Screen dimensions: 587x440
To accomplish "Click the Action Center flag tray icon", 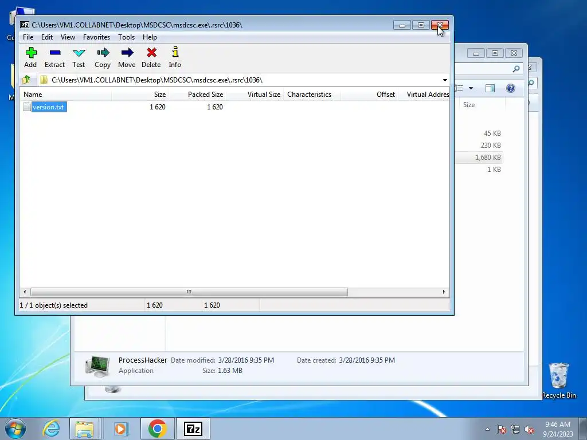I will pyautogui.click(x=501, y=429).
